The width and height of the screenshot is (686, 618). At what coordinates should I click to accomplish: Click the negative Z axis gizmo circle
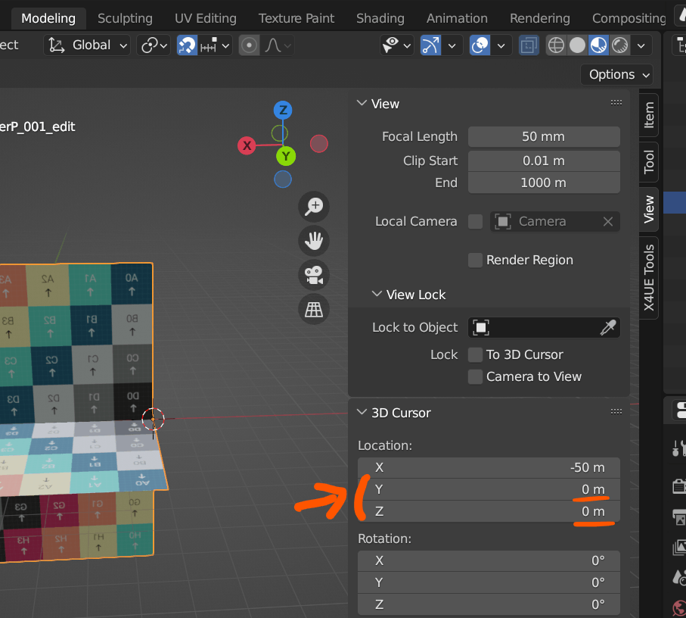[x=283, y=179]
